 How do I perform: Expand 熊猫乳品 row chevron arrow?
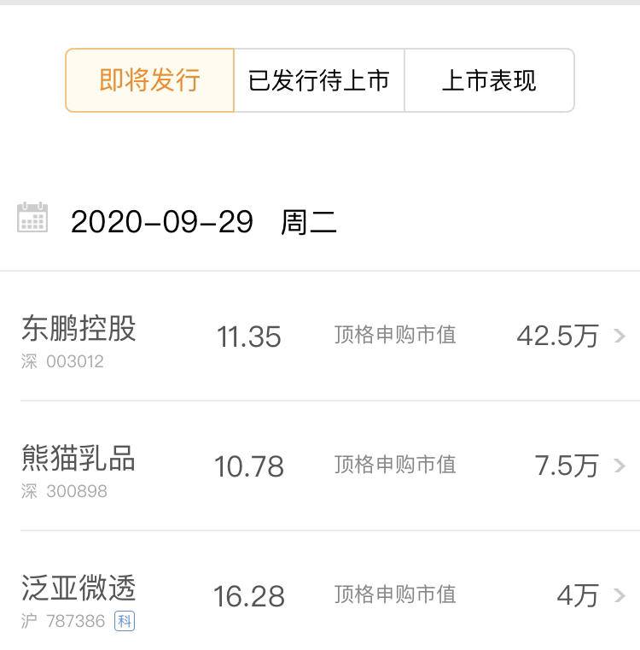[x=620, y=466]
